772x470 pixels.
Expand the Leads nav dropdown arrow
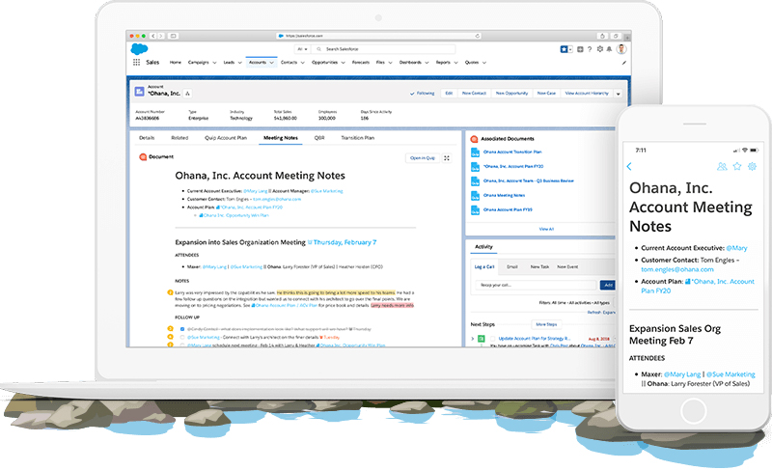(239, 63)
